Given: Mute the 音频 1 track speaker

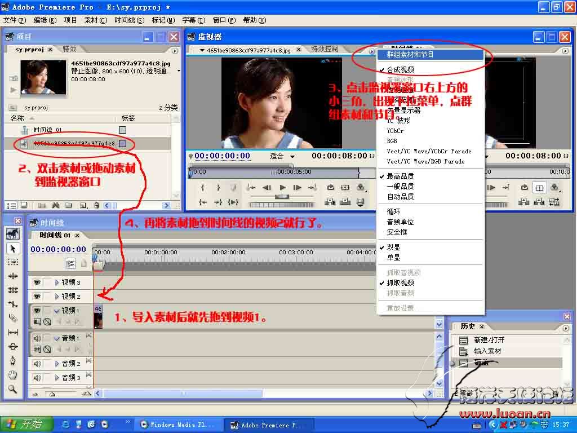Looking at the screenshot, I should (x=37, y=338).
